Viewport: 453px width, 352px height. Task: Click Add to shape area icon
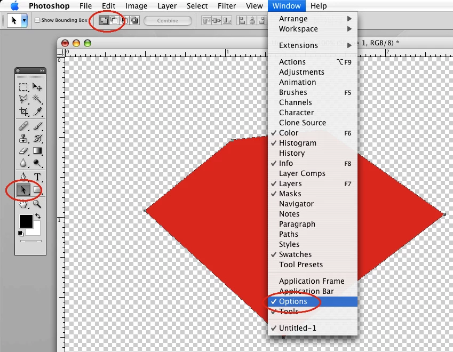[104, 20]
